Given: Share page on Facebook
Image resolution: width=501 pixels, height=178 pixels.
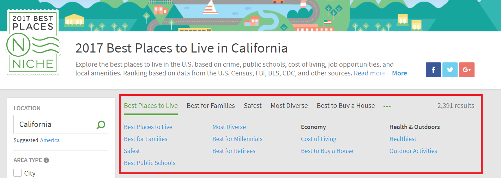Looking at the screenshot, I should point(433,70).
